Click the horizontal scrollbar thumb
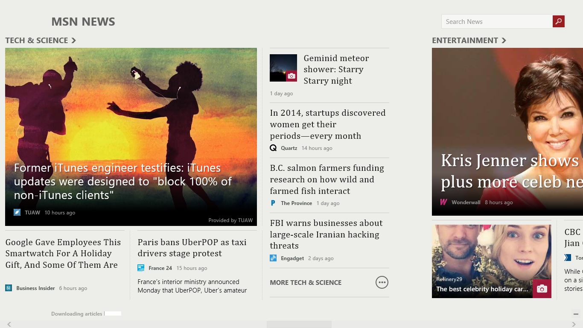This screenshot has height=328, width=583. click(299, 324)
